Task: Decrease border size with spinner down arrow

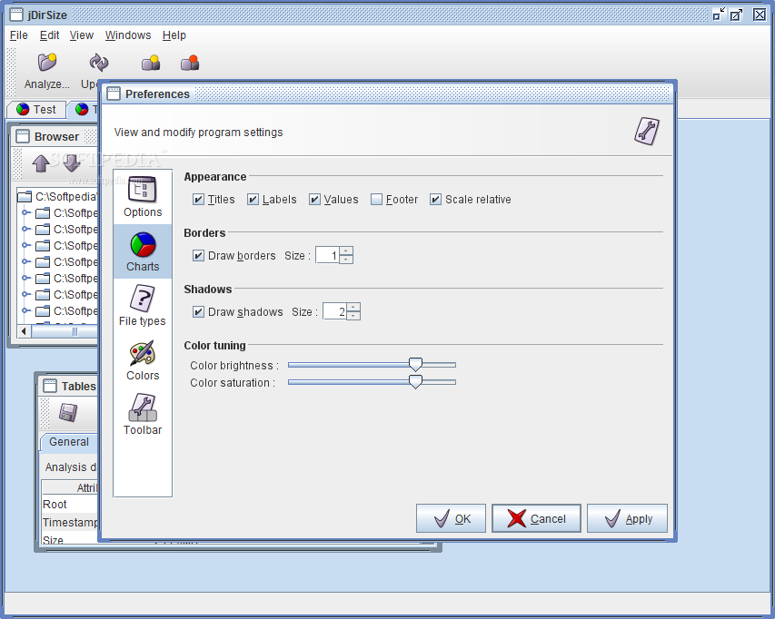Action: click(x=346, y=260)
